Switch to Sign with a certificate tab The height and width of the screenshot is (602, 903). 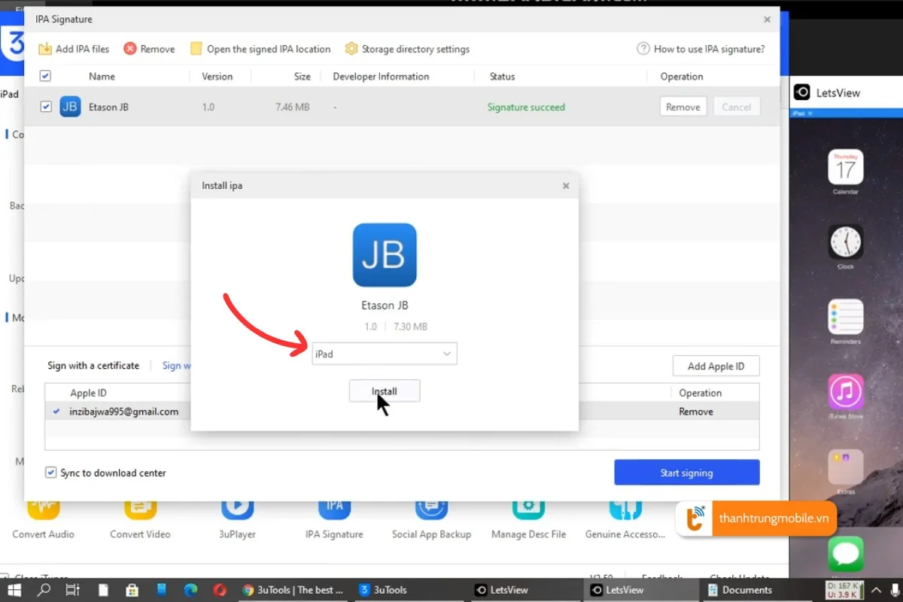point(93,366)
